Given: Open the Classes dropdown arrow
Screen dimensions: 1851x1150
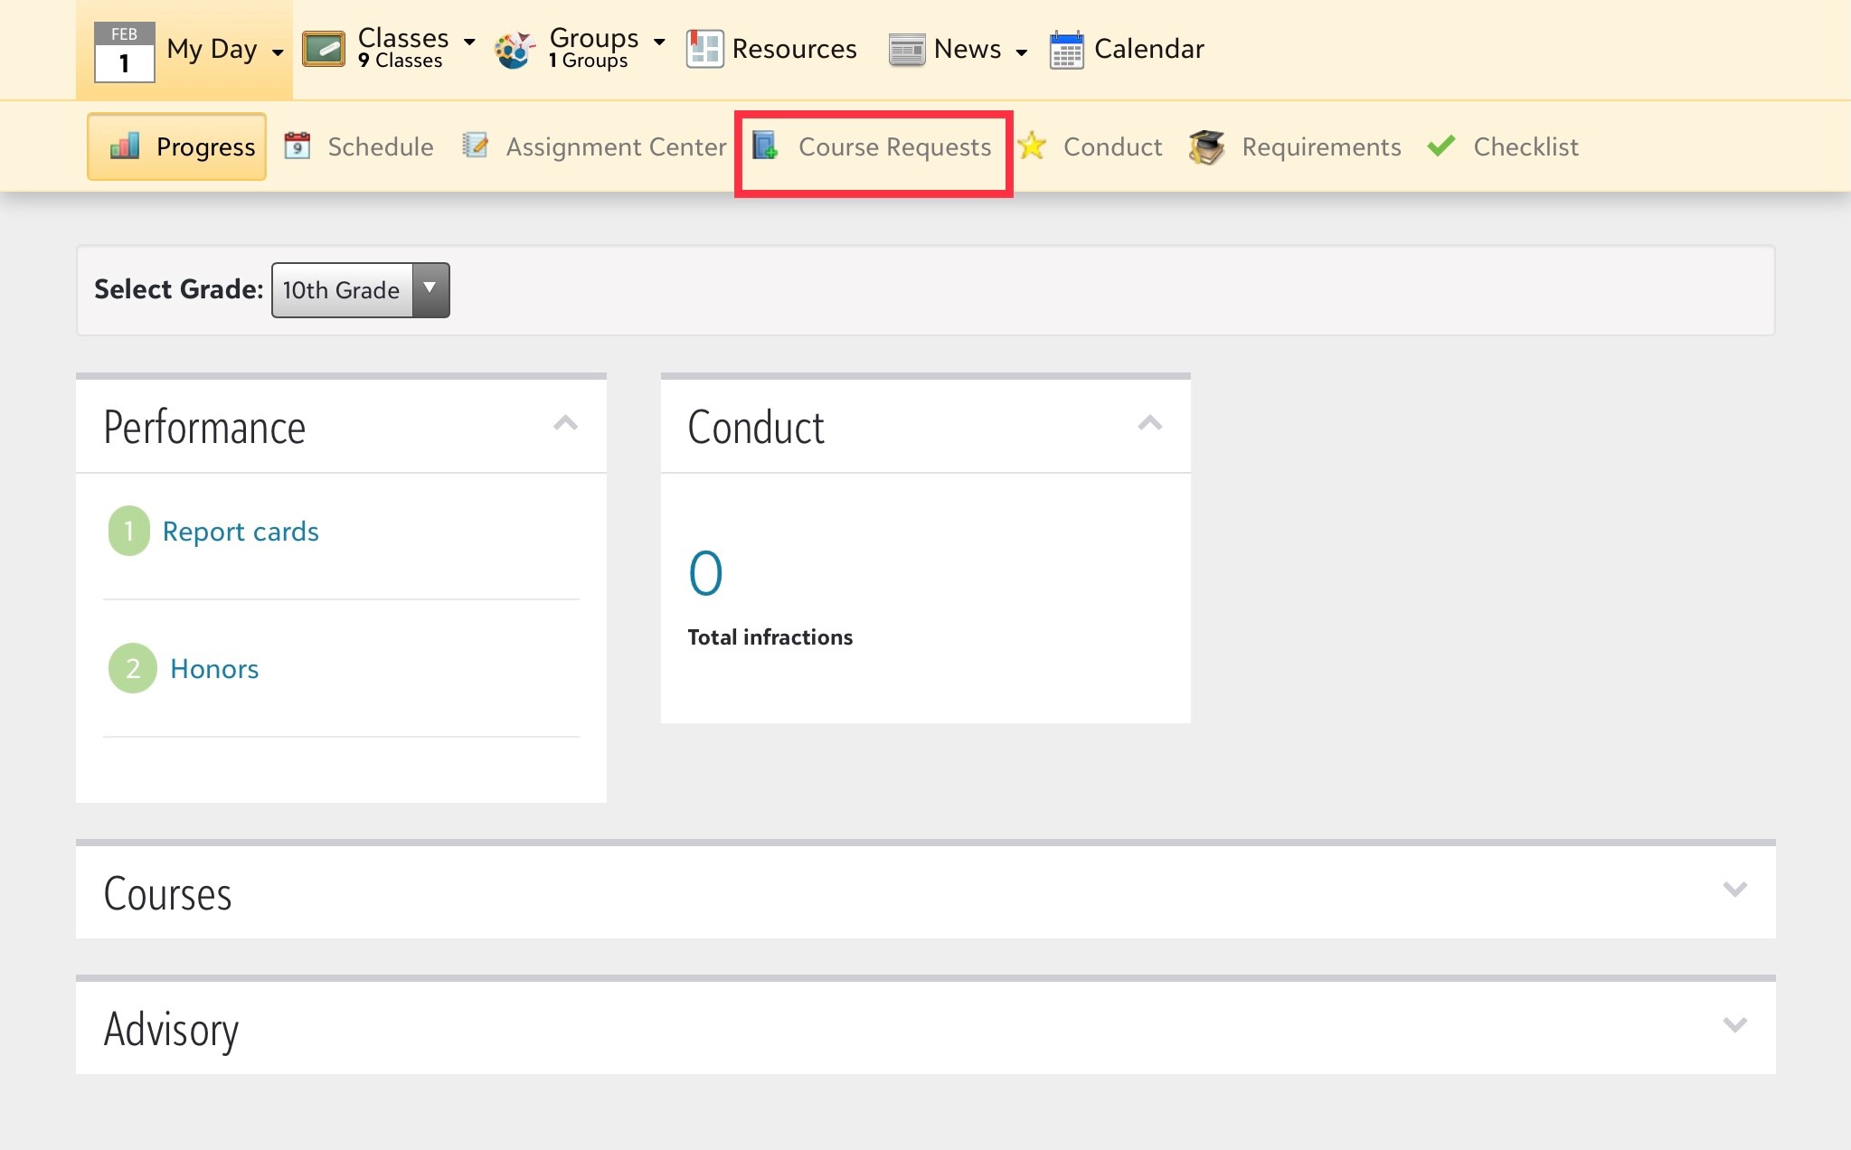Looking at the screenshot, I should tap(469, 42).
